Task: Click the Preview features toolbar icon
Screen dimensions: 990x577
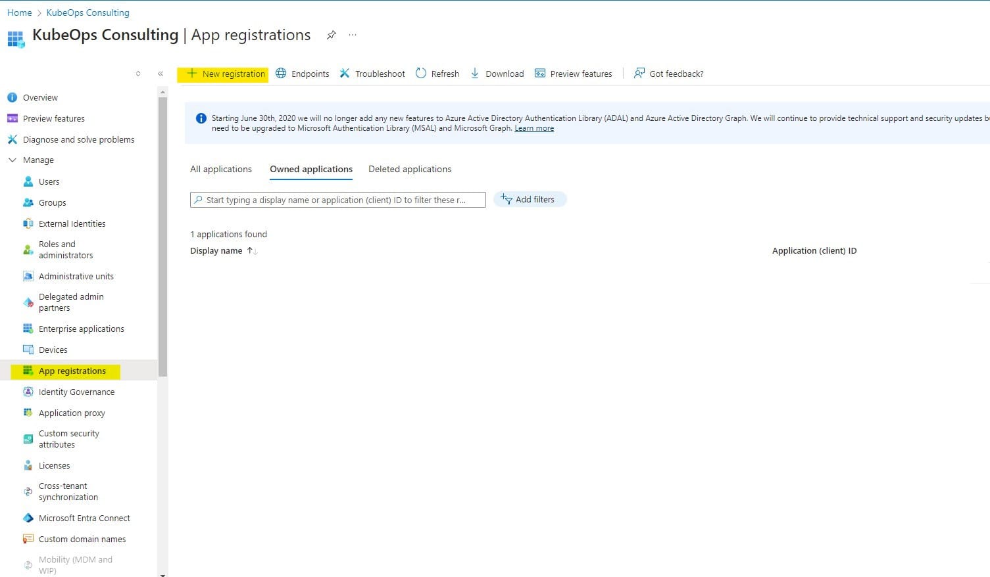Action: click(540, 74)
